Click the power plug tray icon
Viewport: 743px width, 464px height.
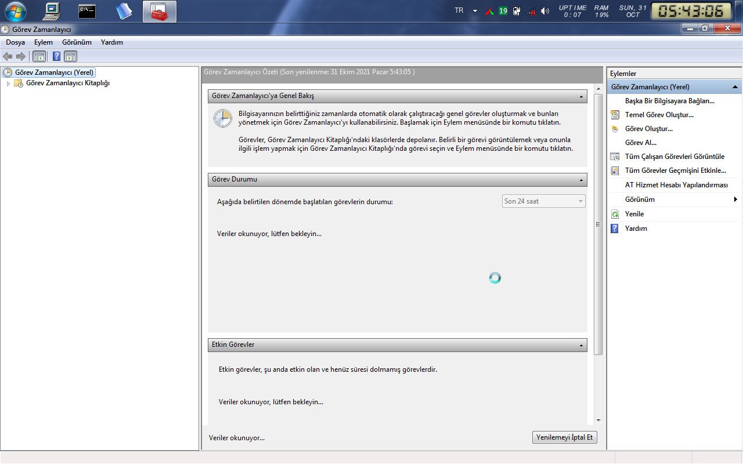coord(517,11)
